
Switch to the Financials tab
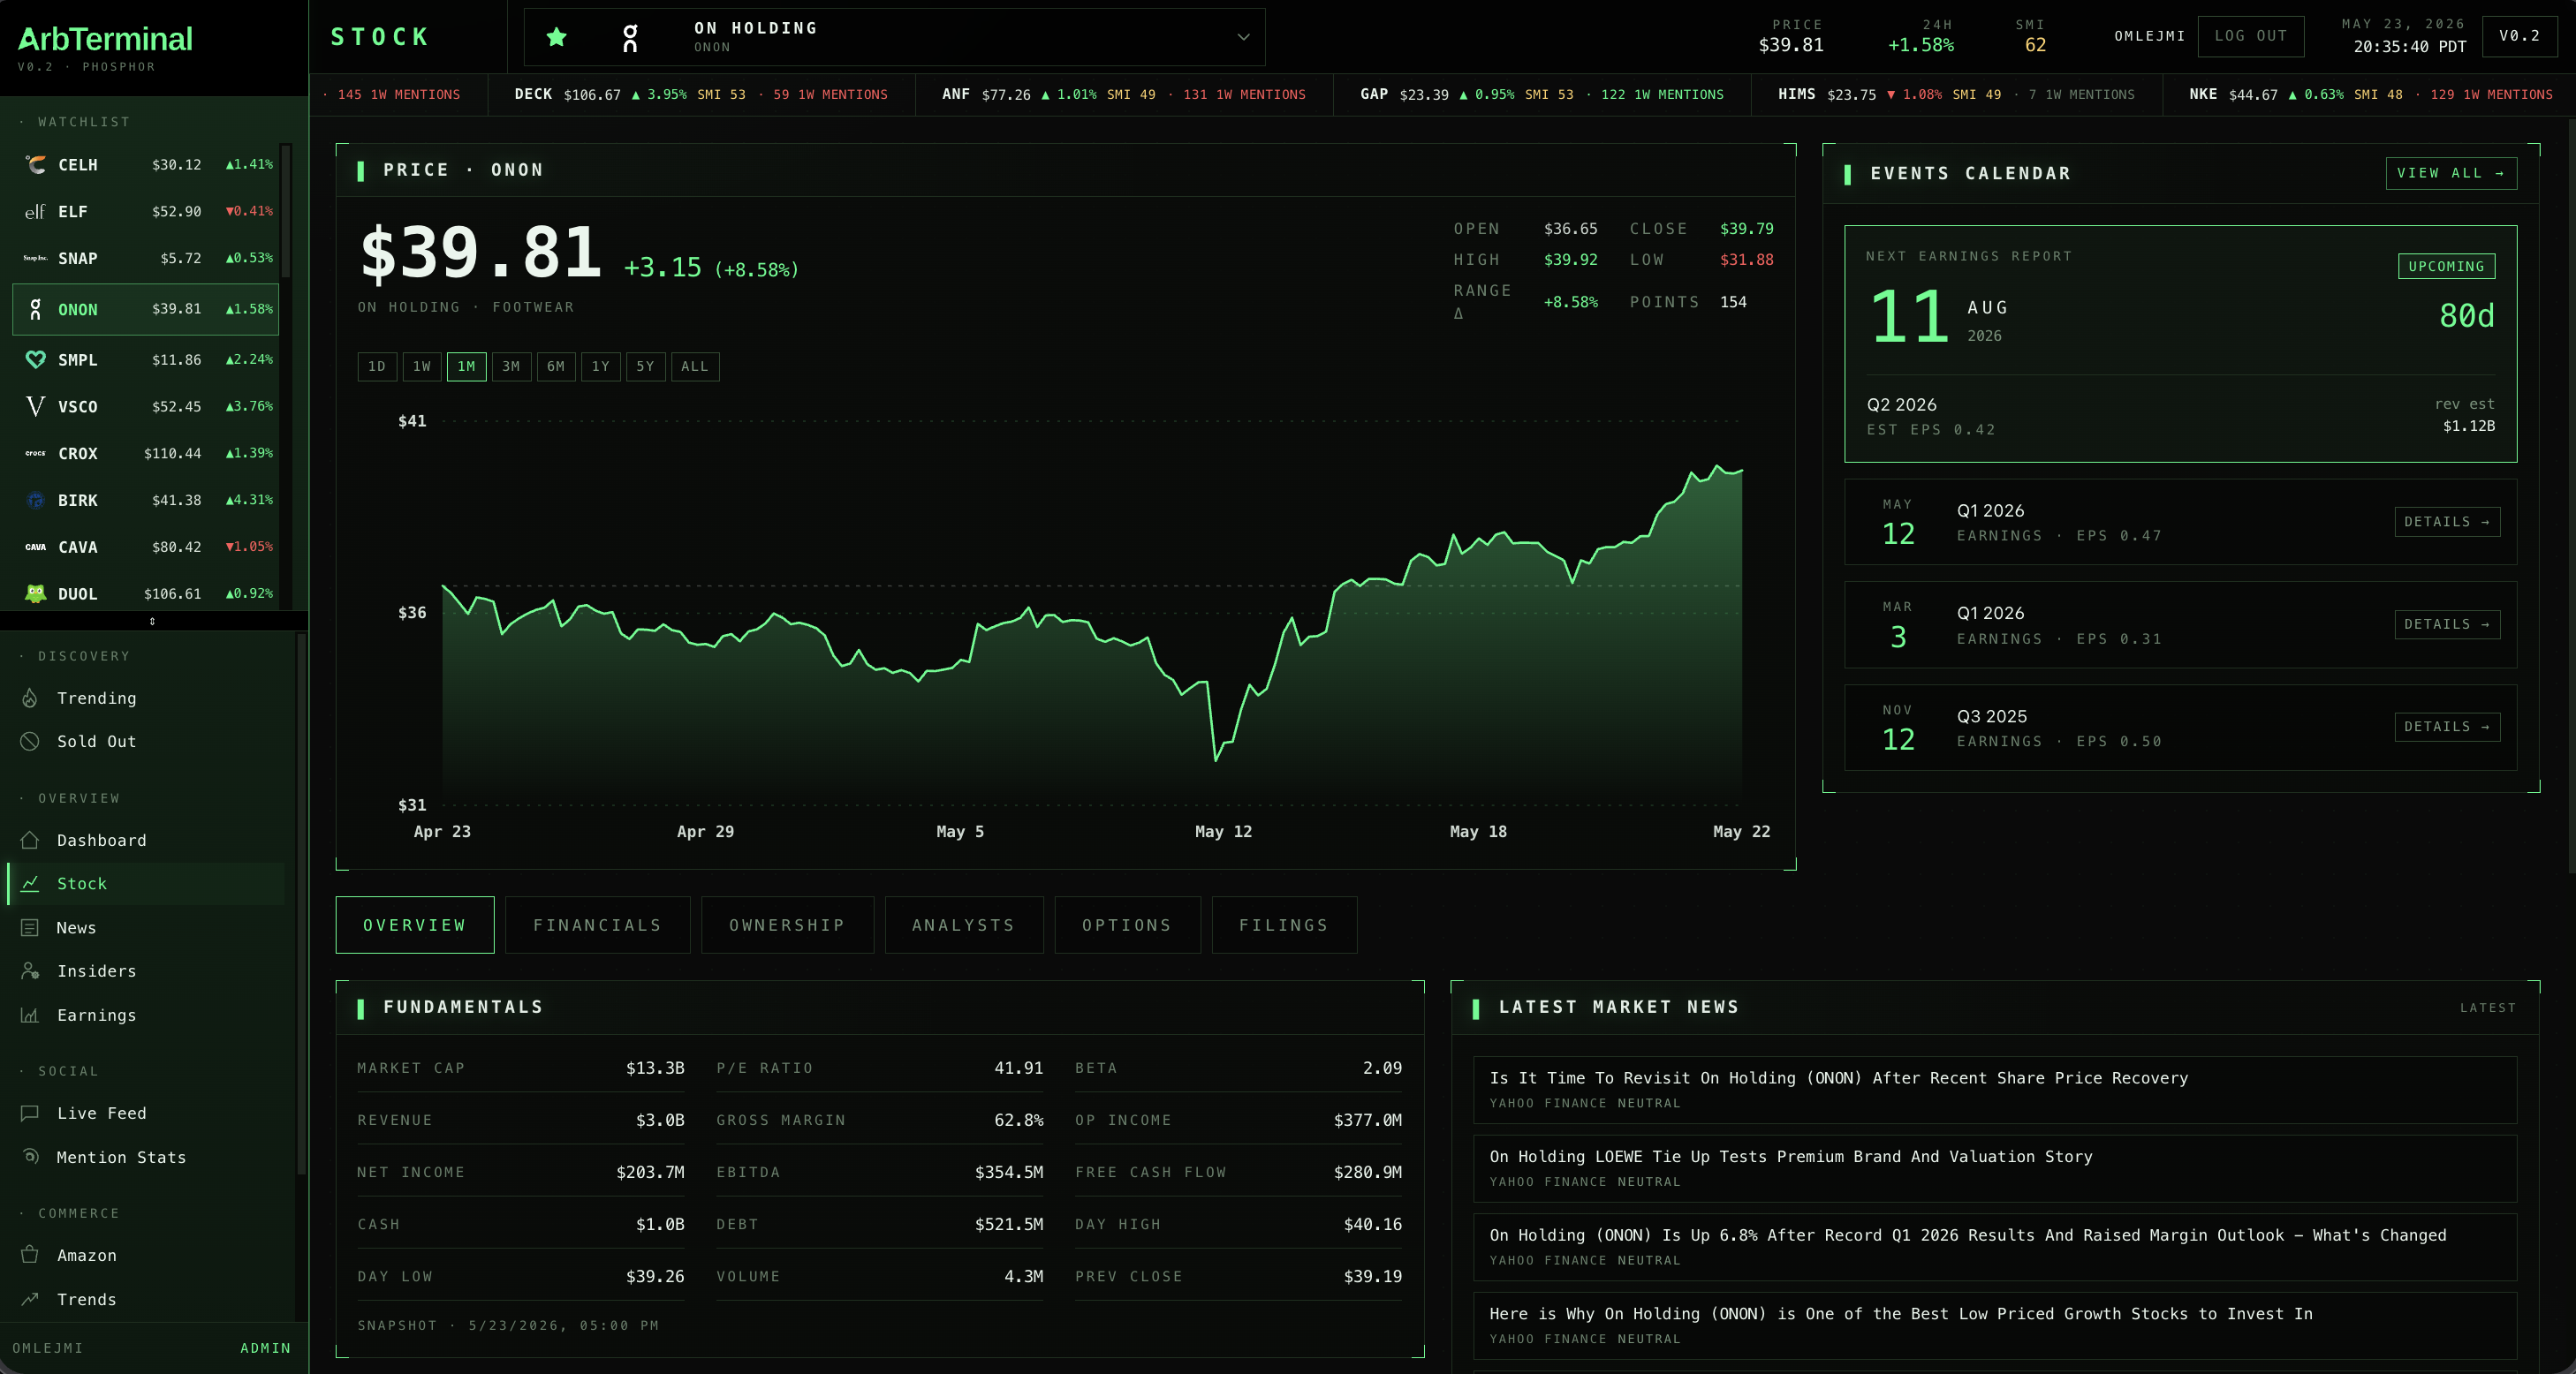(598, 925)
